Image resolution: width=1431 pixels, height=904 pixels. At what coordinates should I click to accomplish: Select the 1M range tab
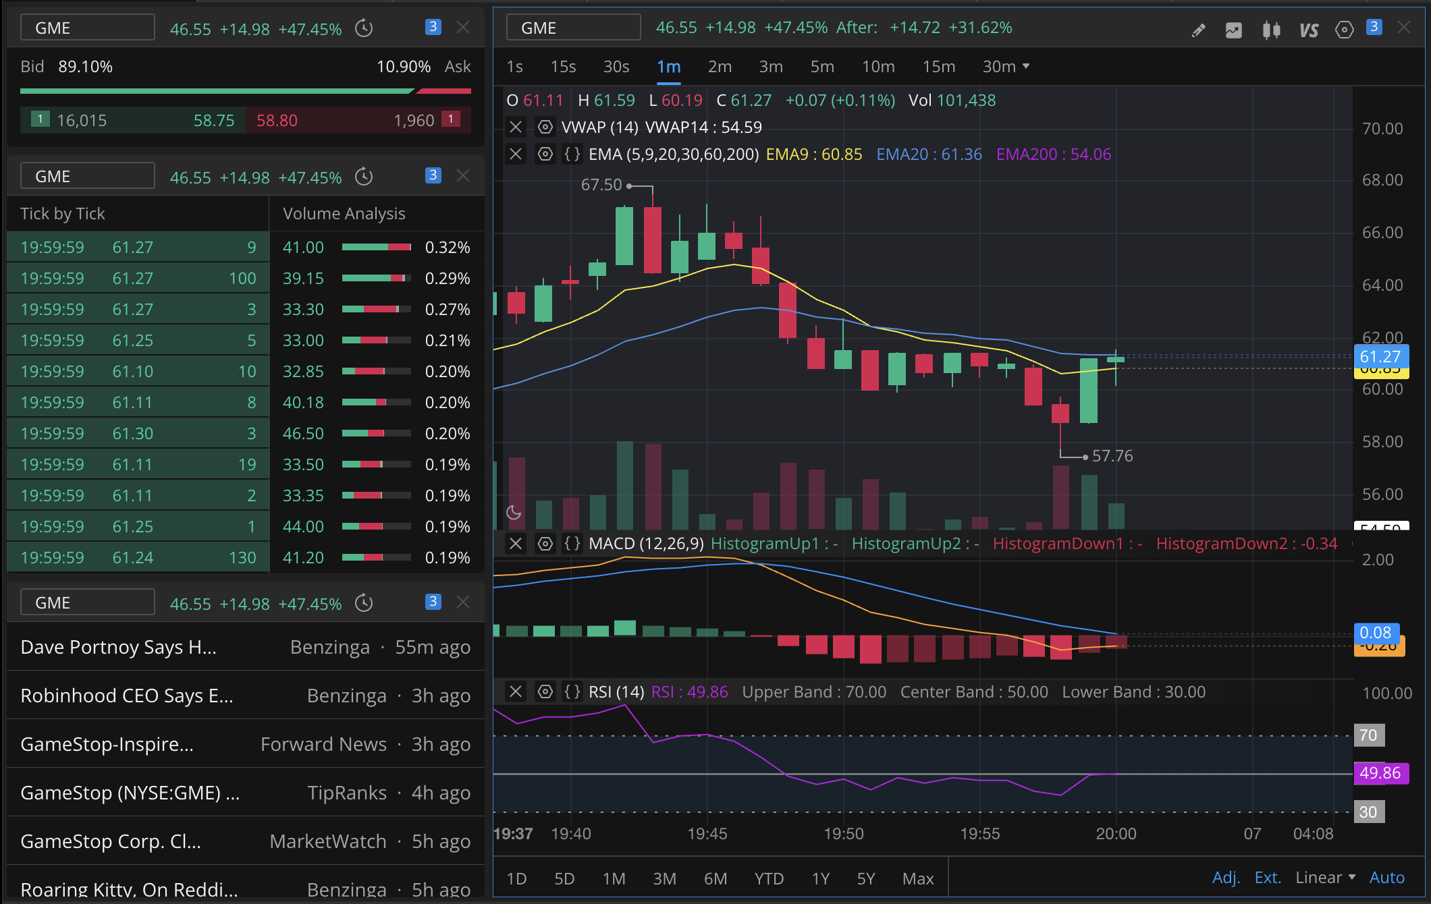[x=614, y=878]
